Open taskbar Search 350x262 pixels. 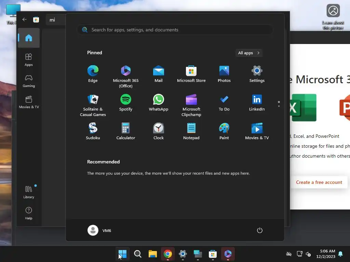tap(137, 254)
